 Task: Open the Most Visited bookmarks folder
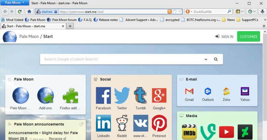(12, 20)
